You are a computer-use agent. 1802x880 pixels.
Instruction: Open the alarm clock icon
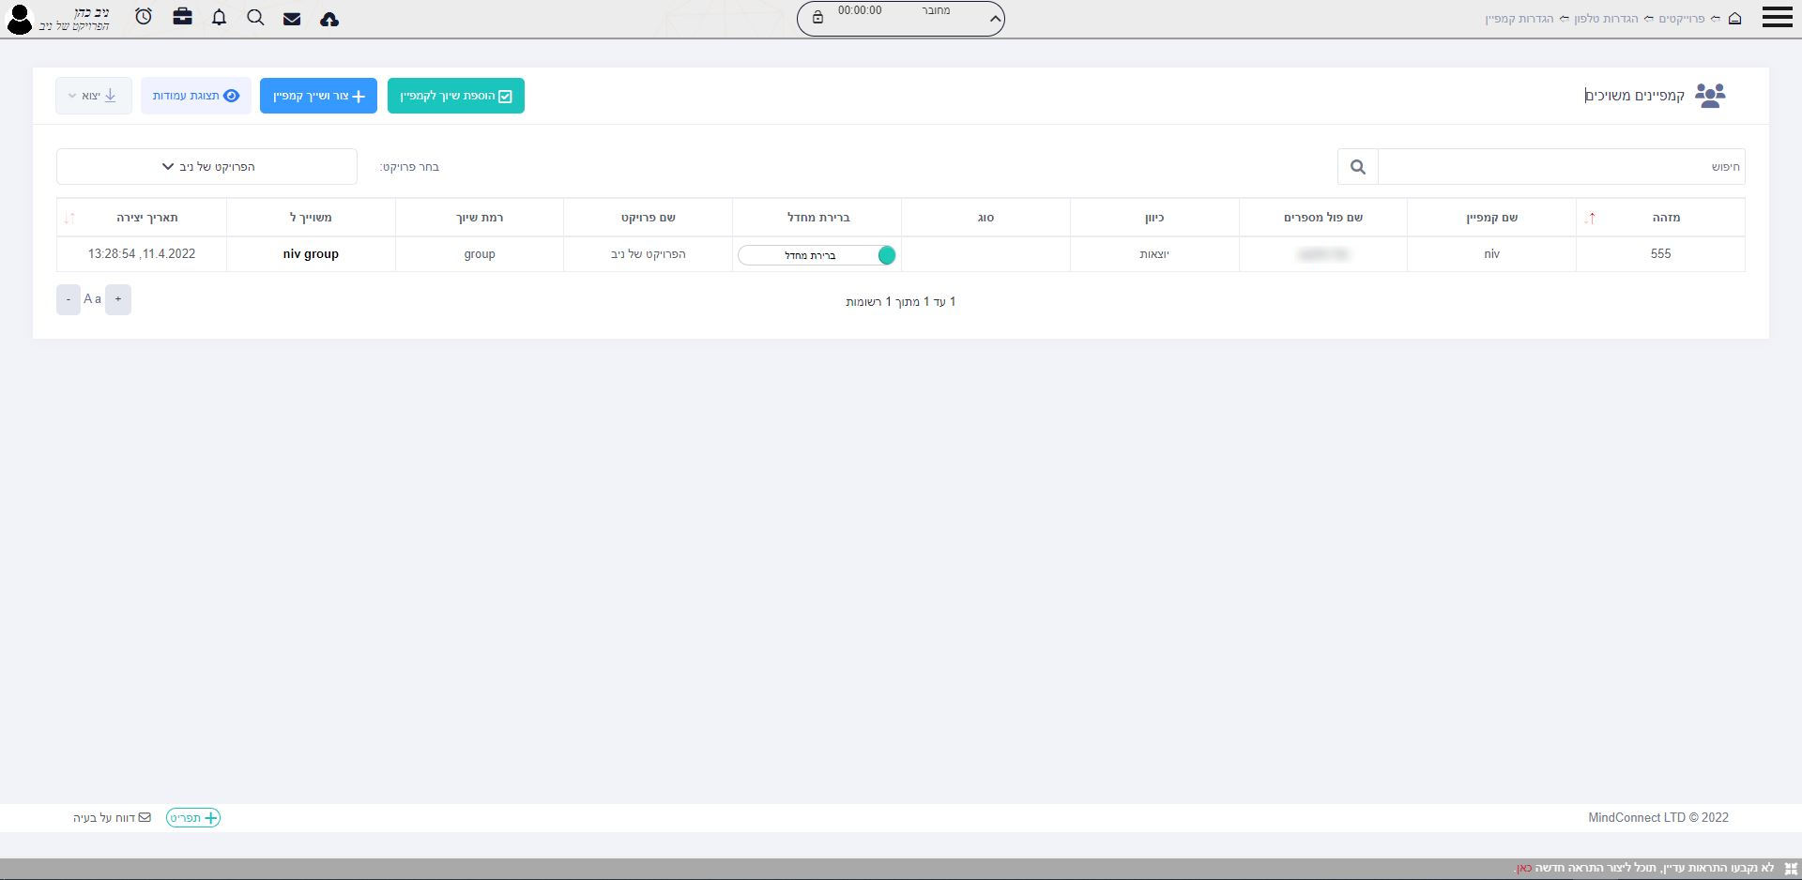click(144, 17)
